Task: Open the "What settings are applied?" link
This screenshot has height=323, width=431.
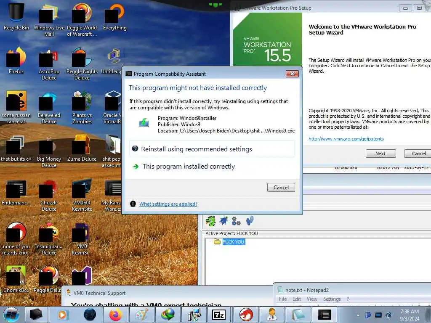Action: point(168,204)
